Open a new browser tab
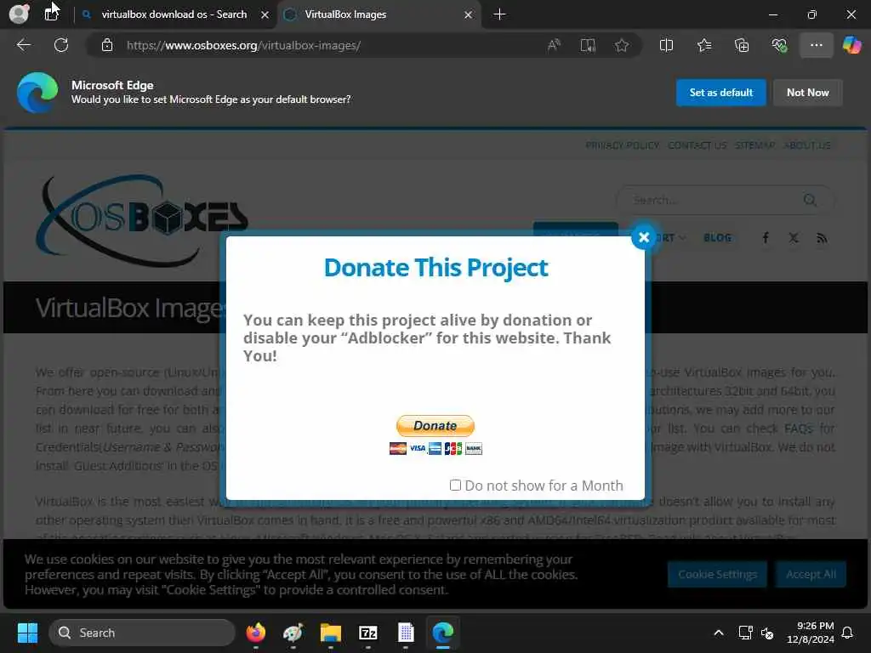Image resolution: width=871 pixels, height=653 pixels. pos(499,14)
